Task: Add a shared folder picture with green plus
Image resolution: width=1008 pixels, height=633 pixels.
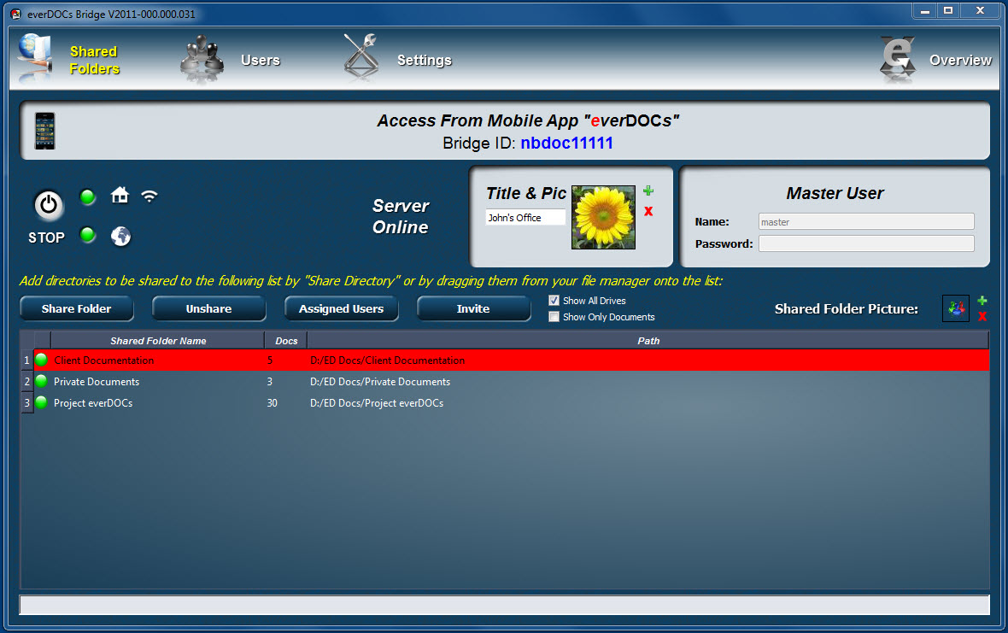Action: (982, 300)
